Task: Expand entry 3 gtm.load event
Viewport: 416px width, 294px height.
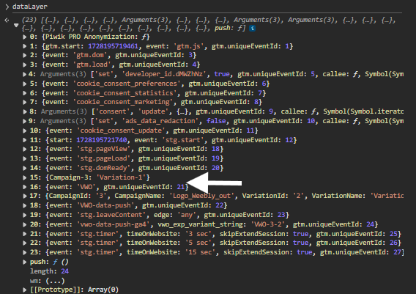Action: click(25, 65)
